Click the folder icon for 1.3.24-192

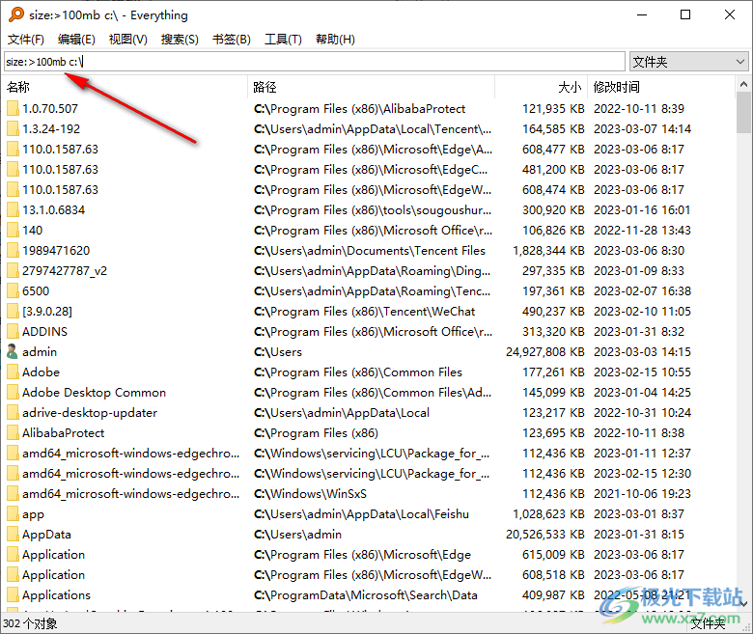[x=13, y=129]
